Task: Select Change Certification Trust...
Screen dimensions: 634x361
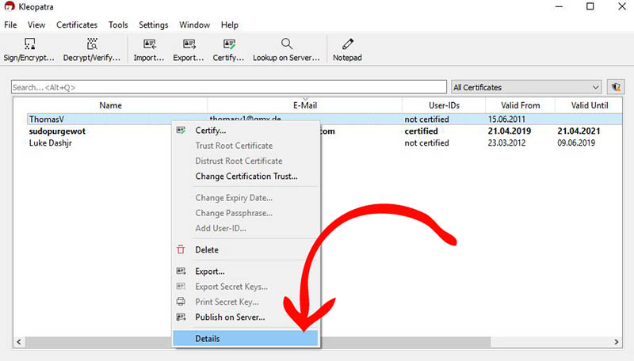Action: (246, 176)
